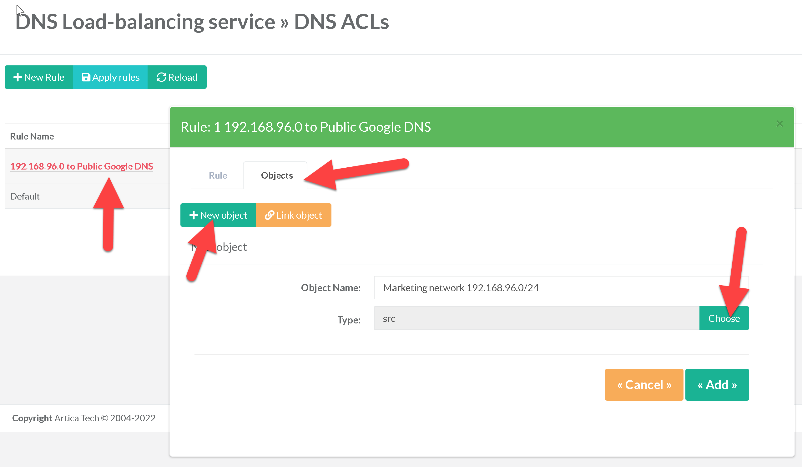
Task: Click the plus icon on New Rule
Action: pyautogui.click(x=18, y=77)
